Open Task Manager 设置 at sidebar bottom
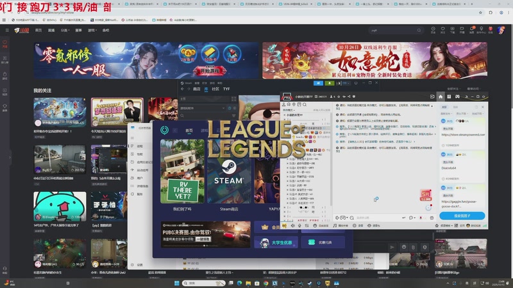 tap(138, 265)
